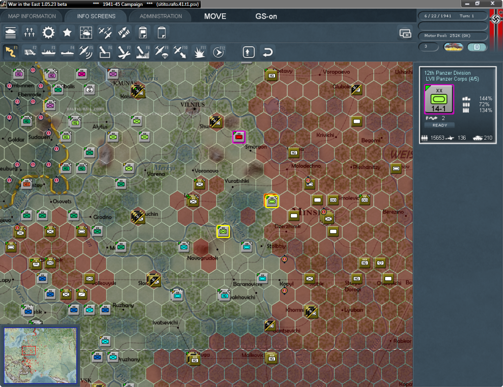Click the HQ counter near Malkovichi
This screenshot has width=503, height=387.
point(271,358)
